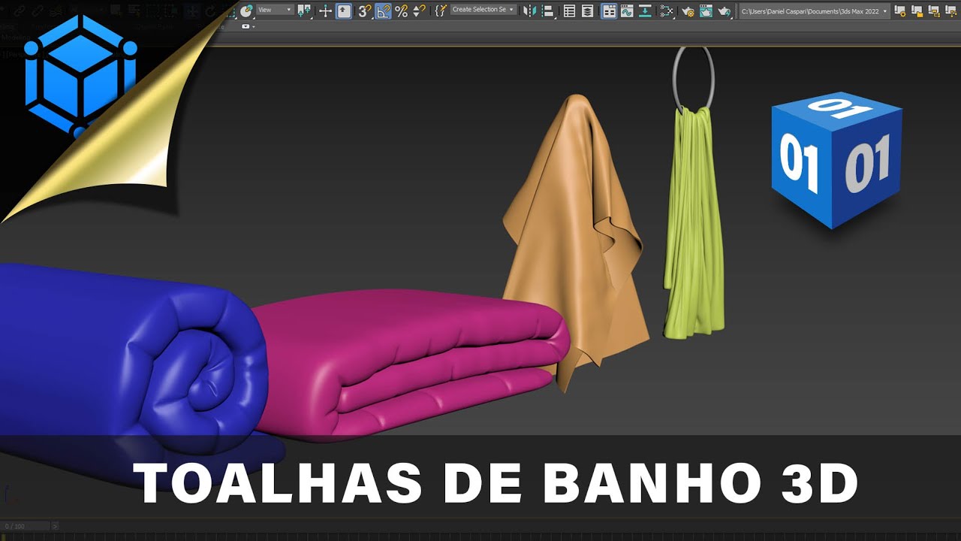Click the 0 / 100 time slider
The image size is (961, 541).
click(x=25, y=526)
